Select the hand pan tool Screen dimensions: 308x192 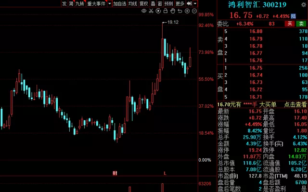pyautogui.click(x=173, y=11)
